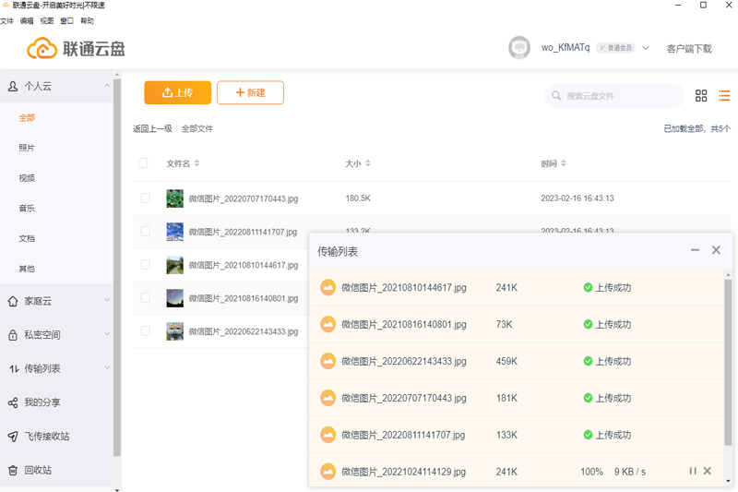Select checkbox for 微信图片_20210810144617.jpg

pos(145,265)
